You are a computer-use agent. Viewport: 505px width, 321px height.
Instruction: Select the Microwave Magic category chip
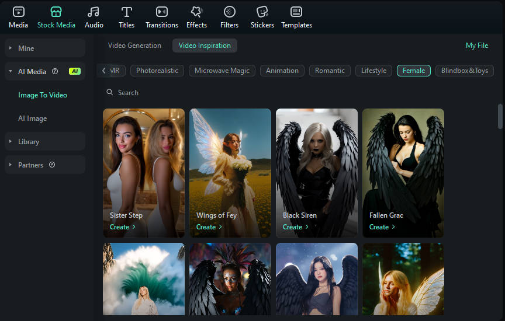222,71
